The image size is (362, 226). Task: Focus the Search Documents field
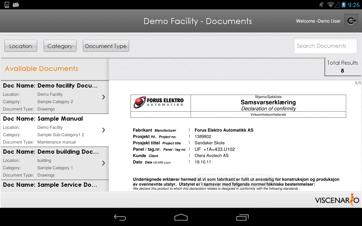[x=325, y=46]
